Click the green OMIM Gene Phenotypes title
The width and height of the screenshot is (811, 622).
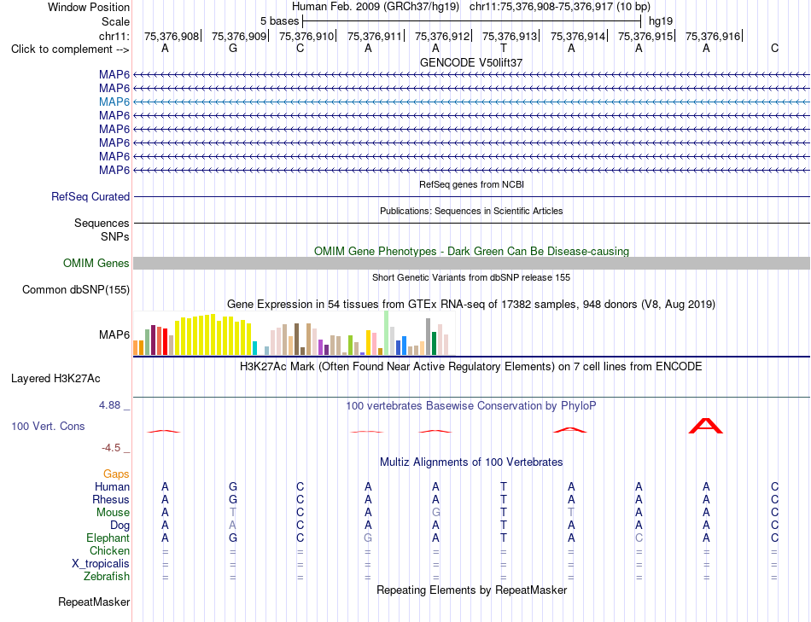tap(472, 252)
